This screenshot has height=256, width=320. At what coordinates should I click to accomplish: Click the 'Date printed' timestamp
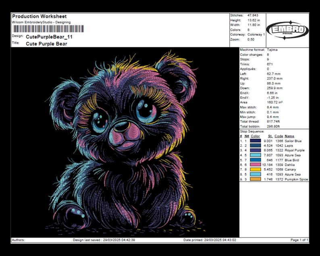pyautogui.click(x=210, y=240)
